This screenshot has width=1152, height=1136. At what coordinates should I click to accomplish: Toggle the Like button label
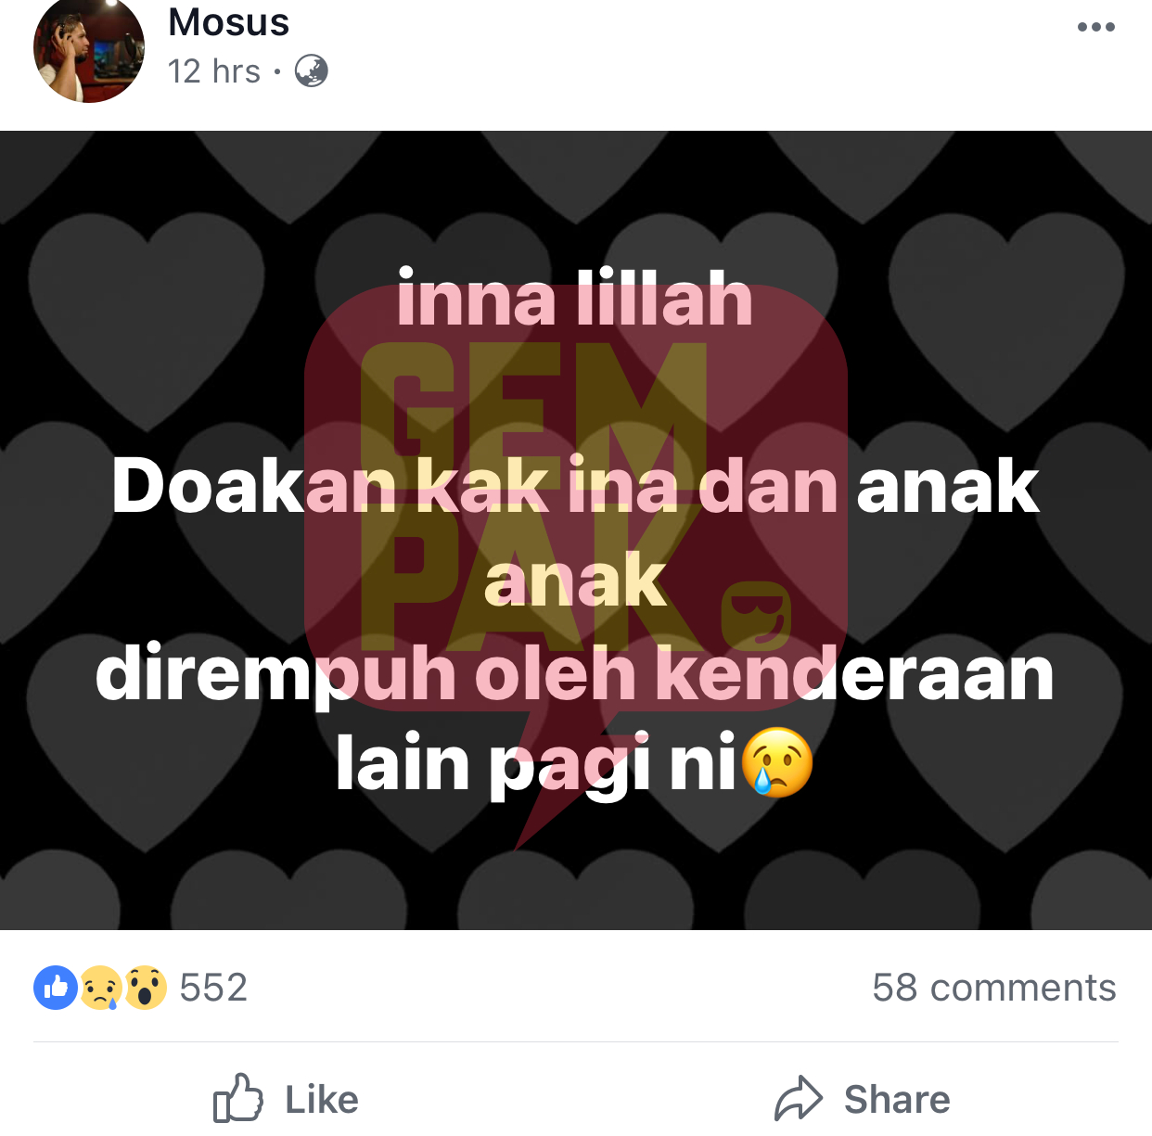[x=322, y=1100]
